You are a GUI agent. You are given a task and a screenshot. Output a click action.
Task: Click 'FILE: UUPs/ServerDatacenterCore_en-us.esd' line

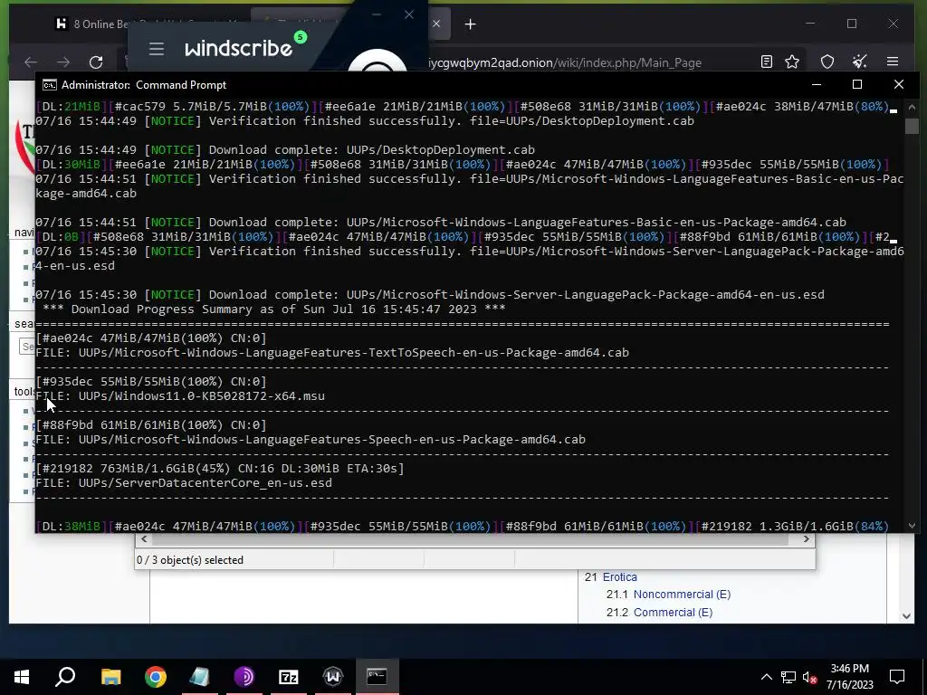184,483
